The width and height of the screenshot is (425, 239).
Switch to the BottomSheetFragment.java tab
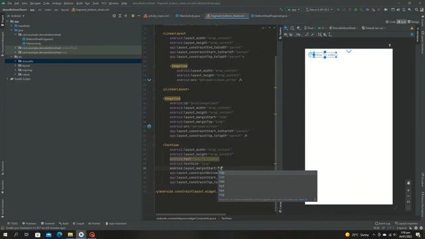(270, 16)
